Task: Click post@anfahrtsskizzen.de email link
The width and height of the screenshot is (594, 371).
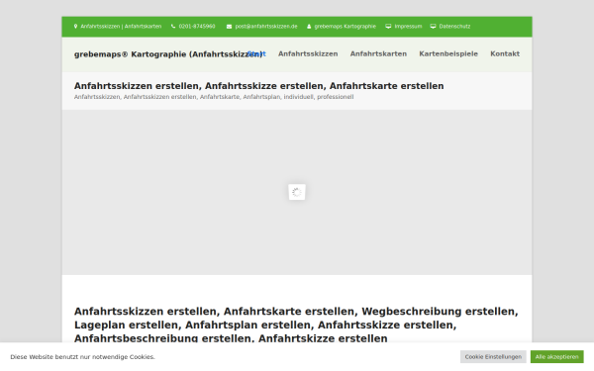Action: (266, 27)
